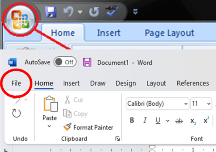Apply Subscript formatting

point(193,121)
